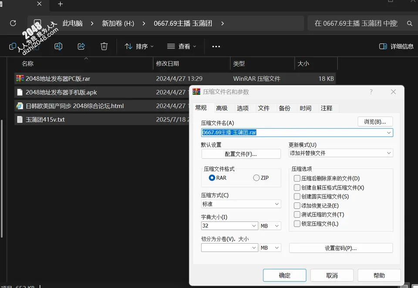Screen dimensions: 418x288
Task: Select the ZIP archive format radio button
Action: (x=256, y=178)
